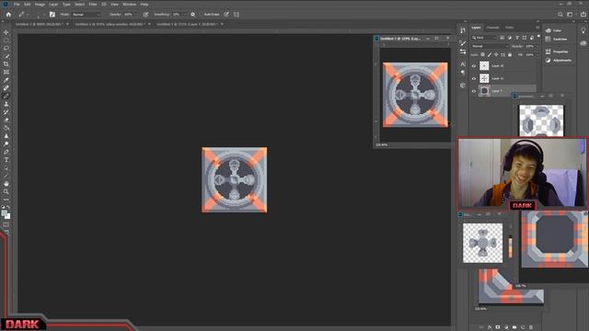The height and width of the screenshot is (331, 589).
Task: Open the Character panel icon in collapsed dock
Action: [463, 64]
